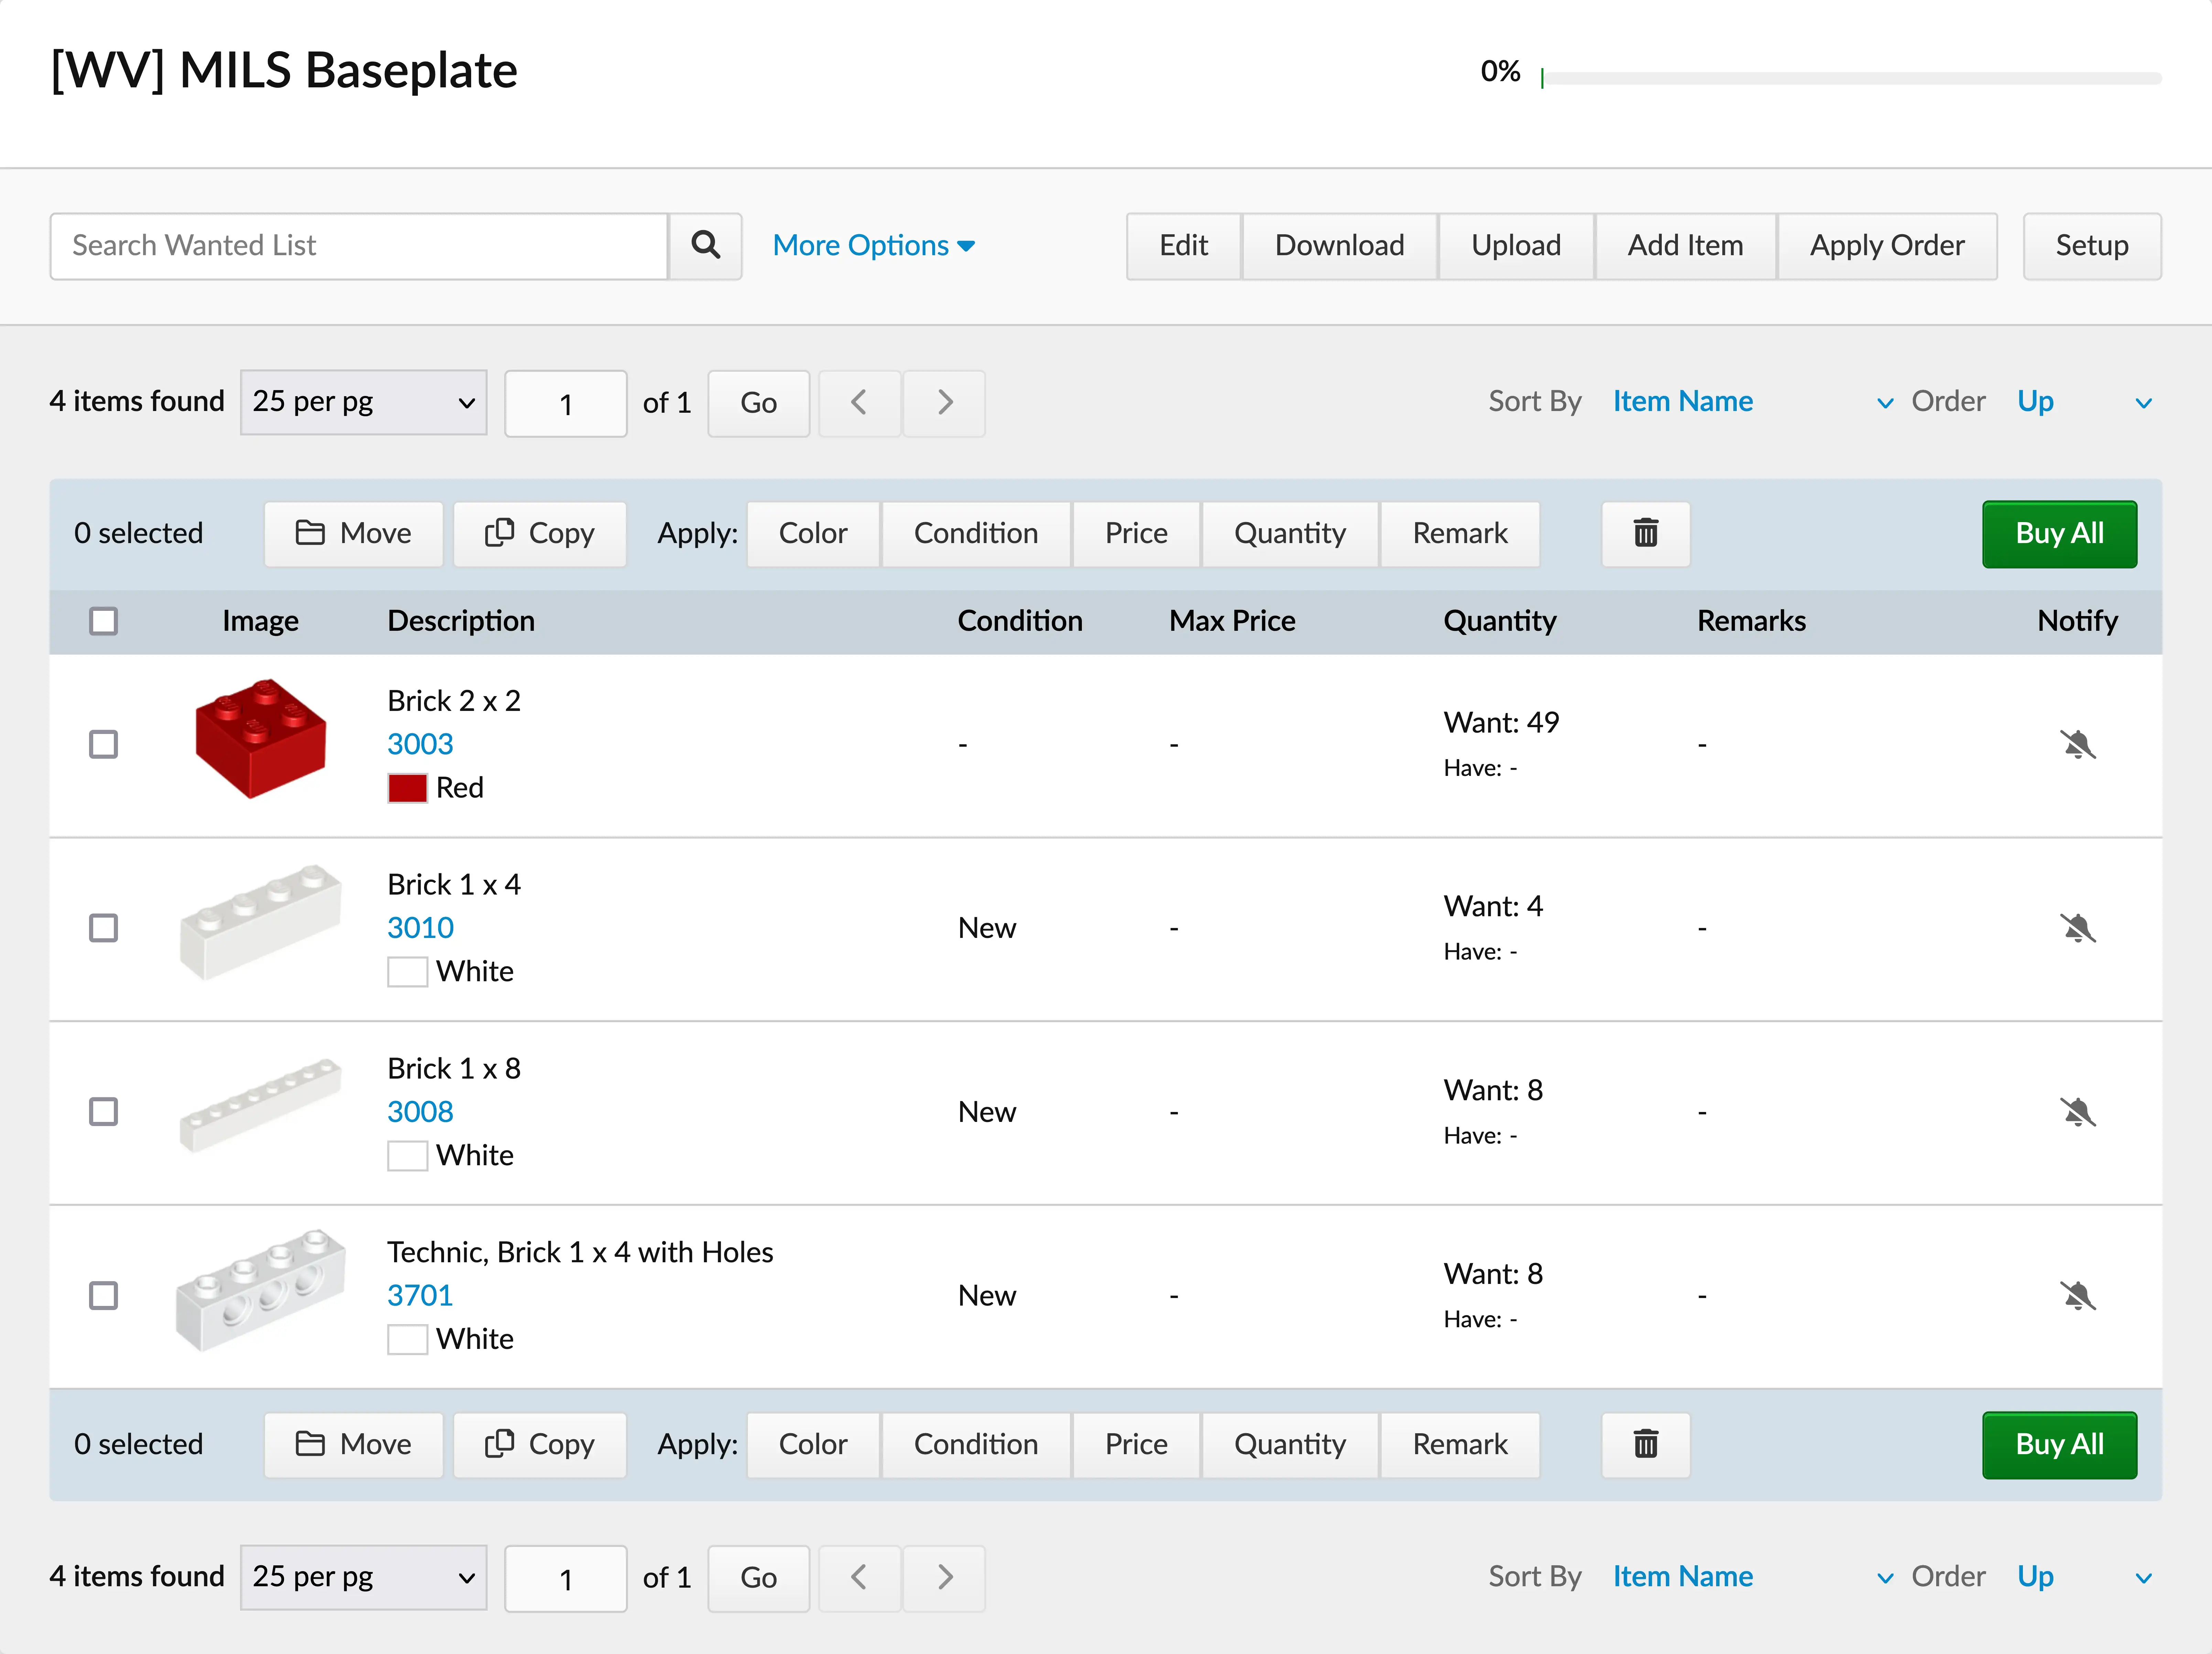Check the select-all checkbox in header
The height and width of the screenshot is (1654, 2212).
point(104,622)
